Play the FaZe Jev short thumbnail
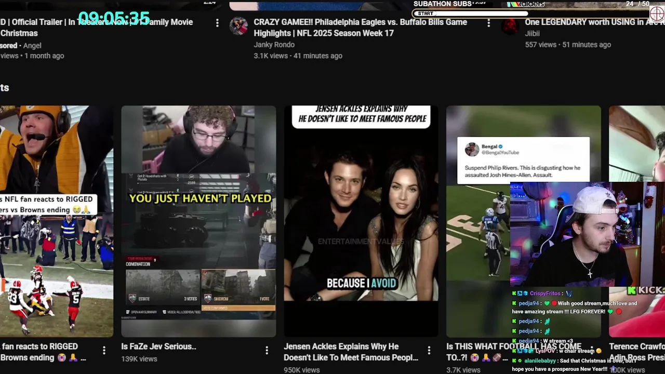 [198, 221]
